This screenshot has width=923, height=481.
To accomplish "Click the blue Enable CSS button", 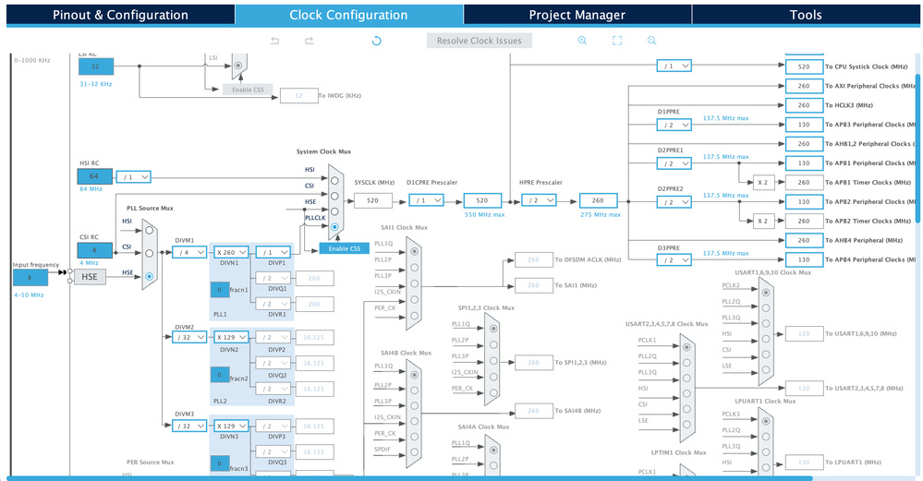I will [x=345, y=248].
